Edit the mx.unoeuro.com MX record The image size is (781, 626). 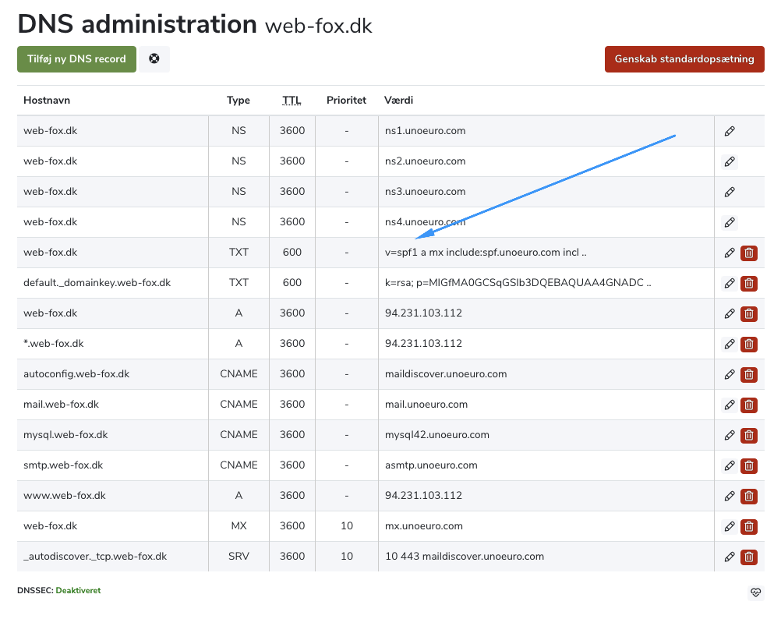pyautogui.click(x=730, y=526)
